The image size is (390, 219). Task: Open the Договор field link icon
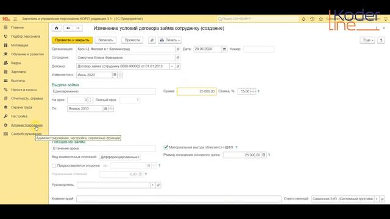[178, 66]
